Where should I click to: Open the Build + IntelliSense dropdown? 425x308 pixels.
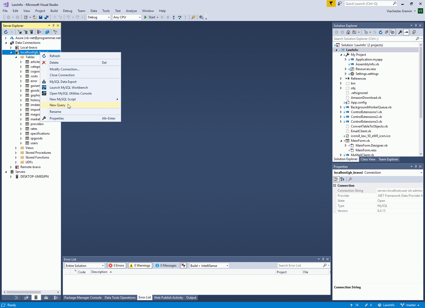(x=209, y=266)
